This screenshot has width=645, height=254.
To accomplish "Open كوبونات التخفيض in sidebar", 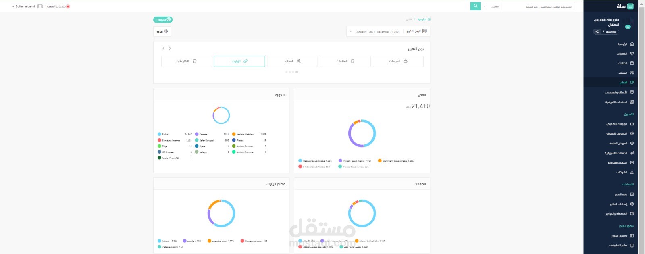I will (x=620, y=124).
